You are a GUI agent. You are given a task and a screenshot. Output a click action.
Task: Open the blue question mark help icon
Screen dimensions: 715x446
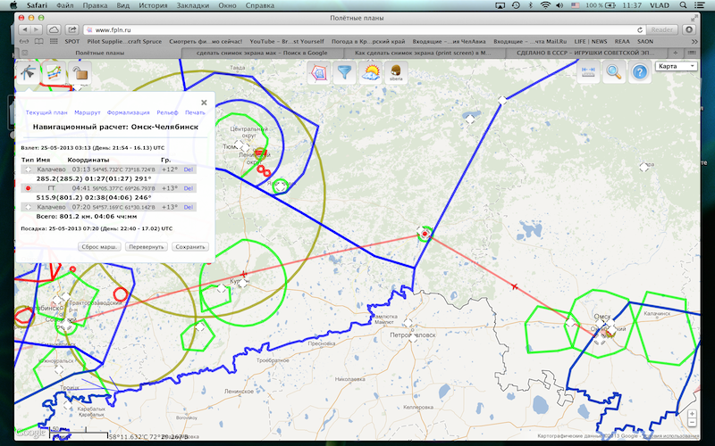coord(638,73)
